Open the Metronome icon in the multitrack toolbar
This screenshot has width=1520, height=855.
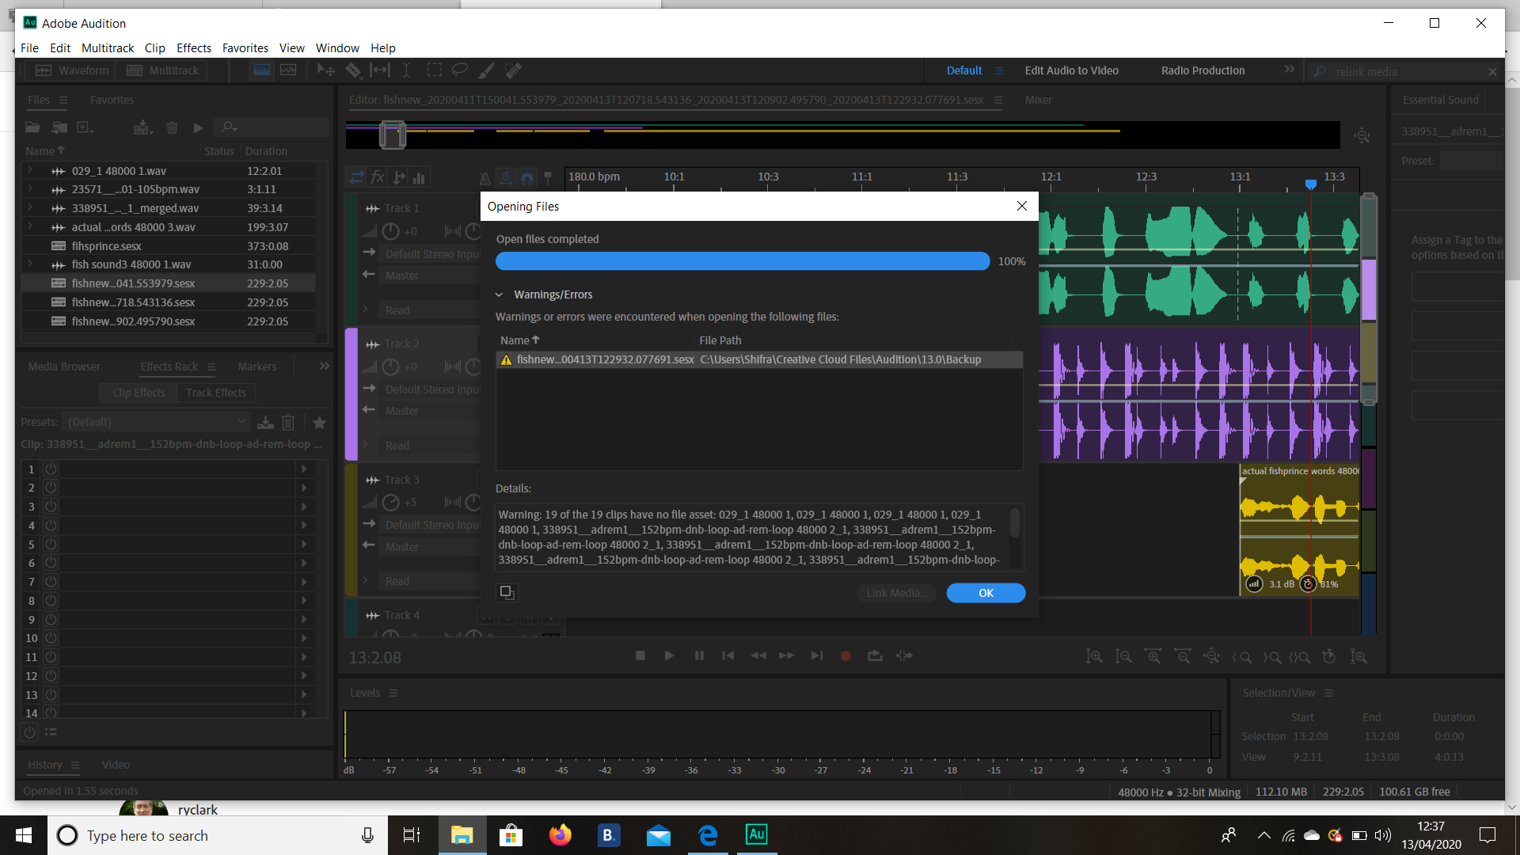pos(484,179)
